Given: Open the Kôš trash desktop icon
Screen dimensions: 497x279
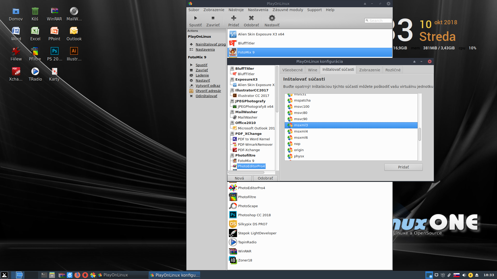Looking at the screenshot, I should pyautogui.click(x=35, y=14).
